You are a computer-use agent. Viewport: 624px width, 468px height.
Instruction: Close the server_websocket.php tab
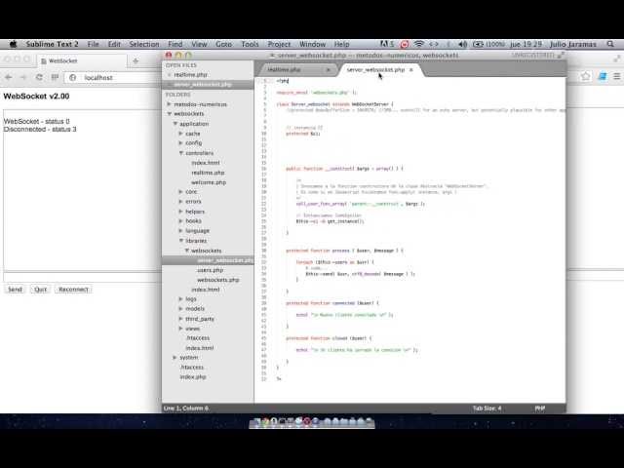[411, 69]
